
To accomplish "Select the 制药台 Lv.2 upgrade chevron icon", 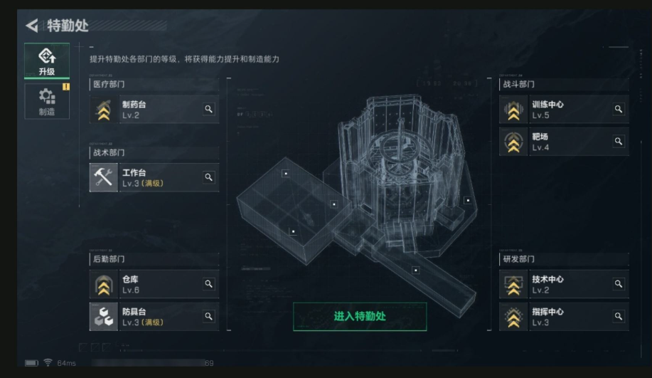I will coord(104,109).
